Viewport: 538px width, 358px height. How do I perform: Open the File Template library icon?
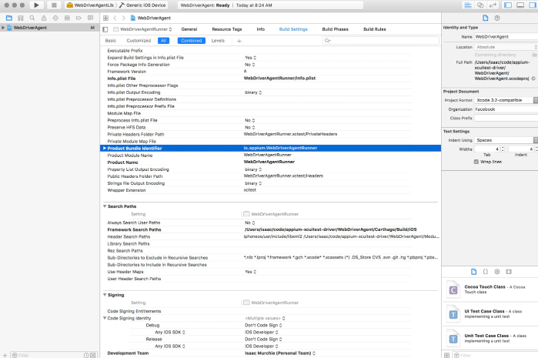pyautogui.click(x=473, y=272)
